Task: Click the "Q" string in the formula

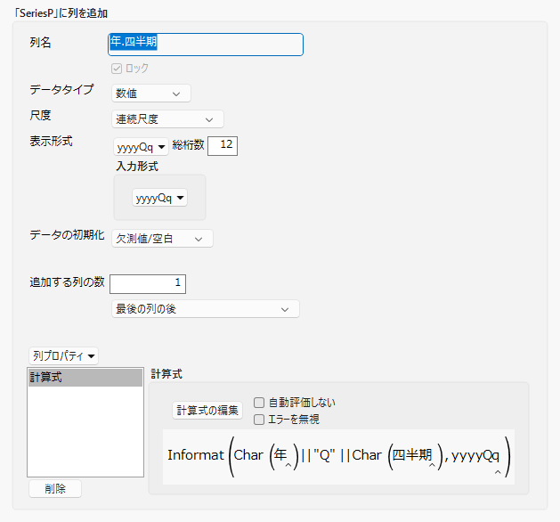Action: 324,455
